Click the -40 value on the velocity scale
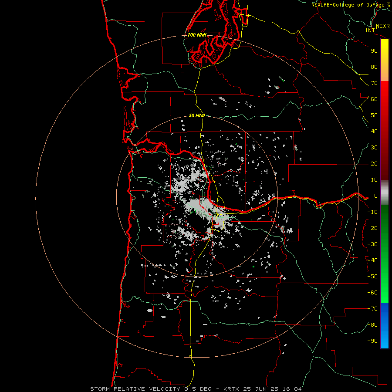Screen dimensions: 392x392 pos(372,260)
